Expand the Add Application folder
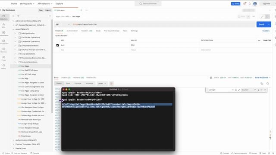276x155 pixels. pyautogui.click(x=15, y=33)
